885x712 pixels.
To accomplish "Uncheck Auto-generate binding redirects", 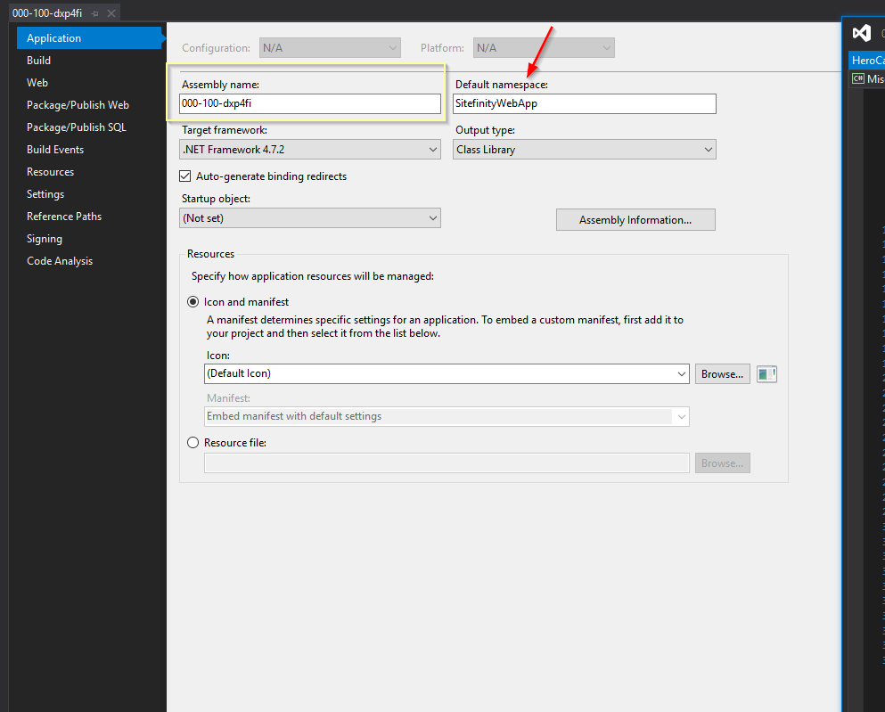I will (x=184, y=176).
